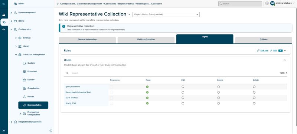Click the Integration management icon

(15, 122)
